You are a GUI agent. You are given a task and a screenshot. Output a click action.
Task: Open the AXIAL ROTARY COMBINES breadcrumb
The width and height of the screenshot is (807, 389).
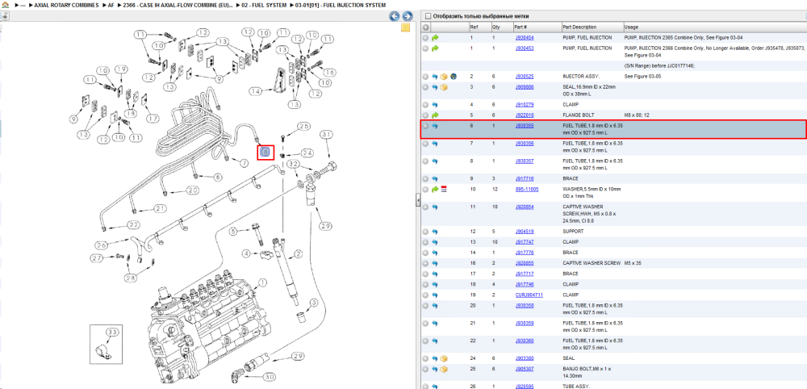pos(68,5)
